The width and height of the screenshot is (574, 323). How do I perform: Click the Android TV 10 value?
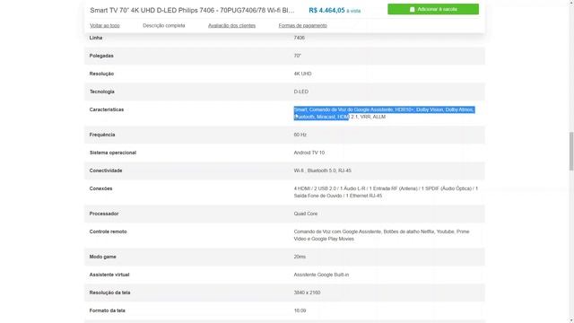[309, 153]
